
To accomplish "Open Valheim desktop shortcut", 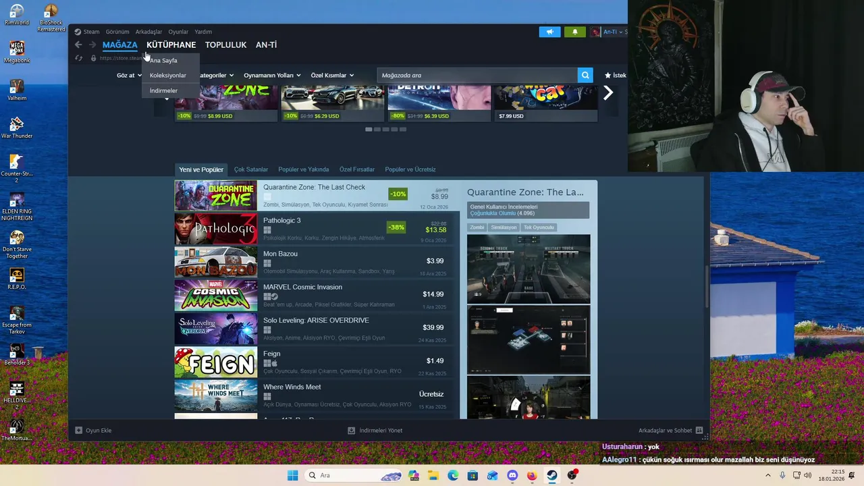I will [17, 90].
